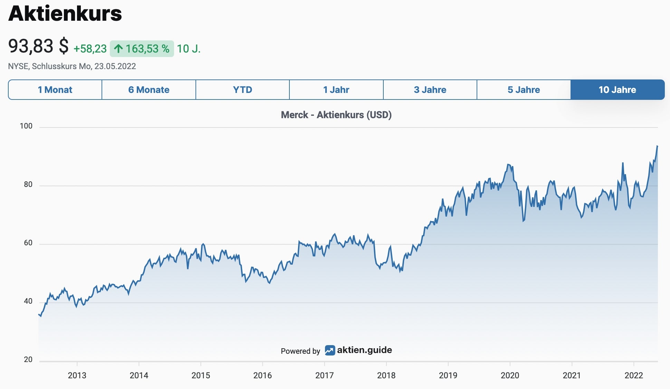Open the YTD time range
Screen dimensions: 670x389
[x=242, y=90]
